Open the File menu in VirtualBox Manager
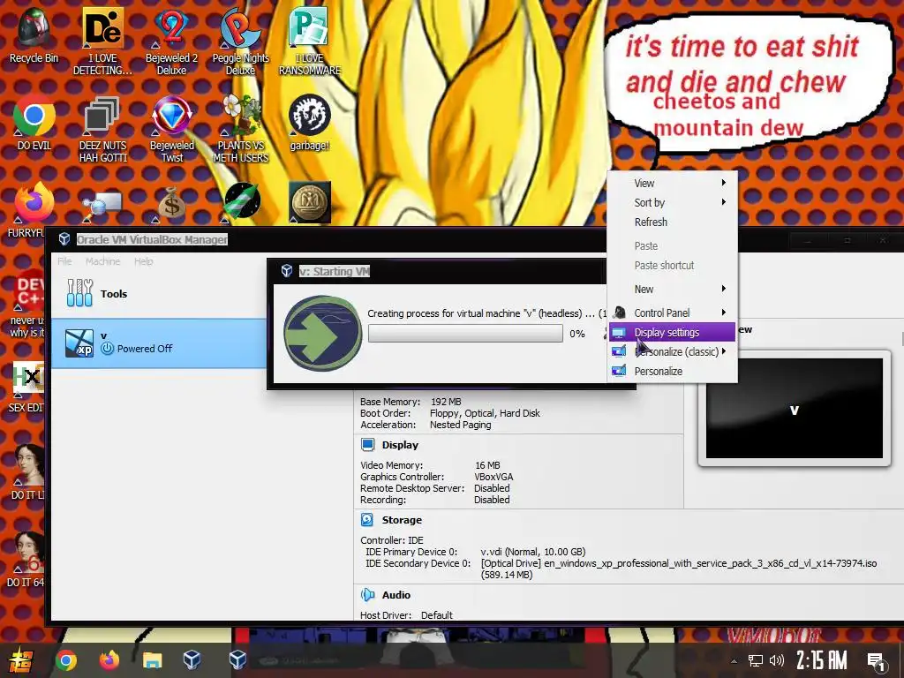This screenshot has height=678, width=904. coord(64,261)
